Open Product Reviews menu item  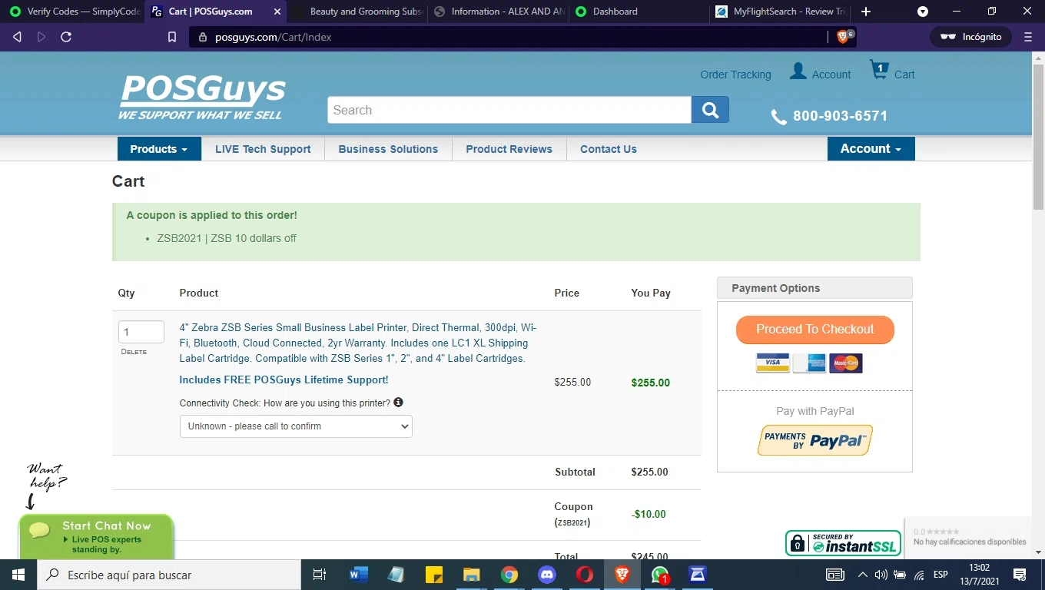pos(509,149)
